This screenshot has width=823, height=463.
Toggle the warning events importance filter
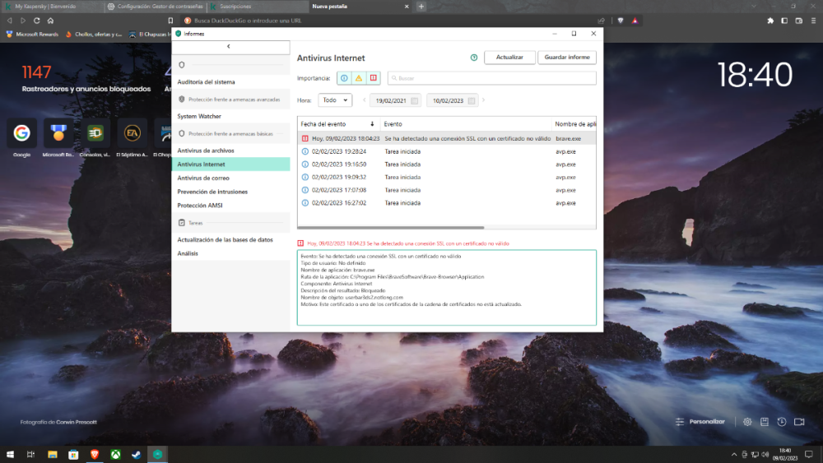pyautogui.click(x=359, y=78)
